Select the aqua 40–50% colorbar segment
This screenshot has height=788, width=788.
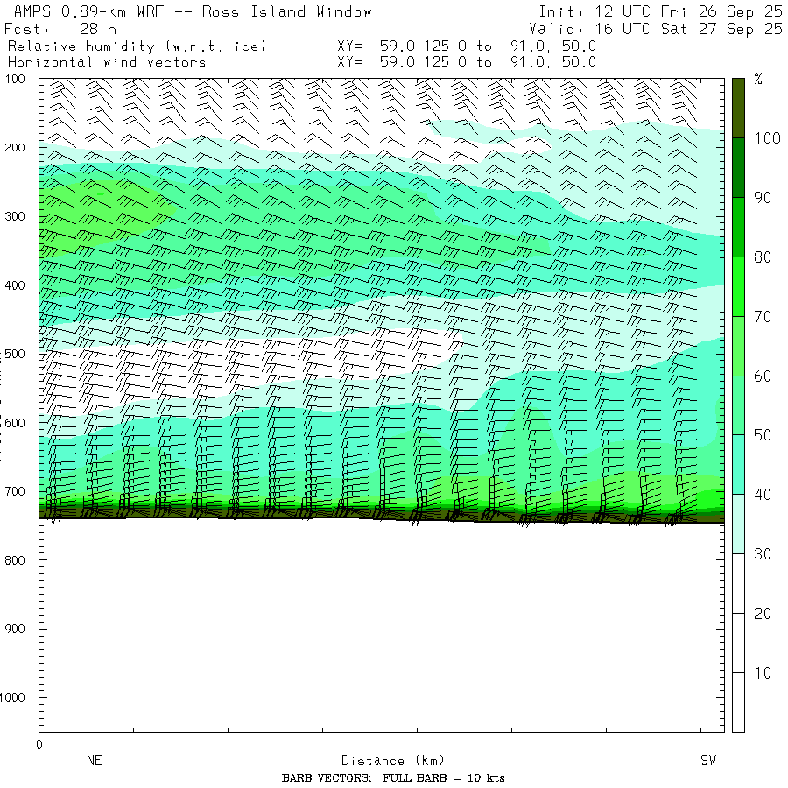point(738,464)
